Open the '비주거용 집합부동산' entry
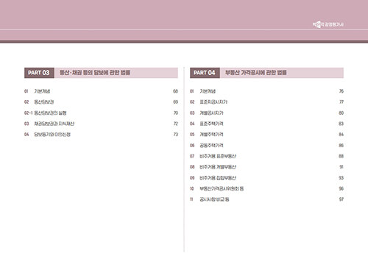 218,178
